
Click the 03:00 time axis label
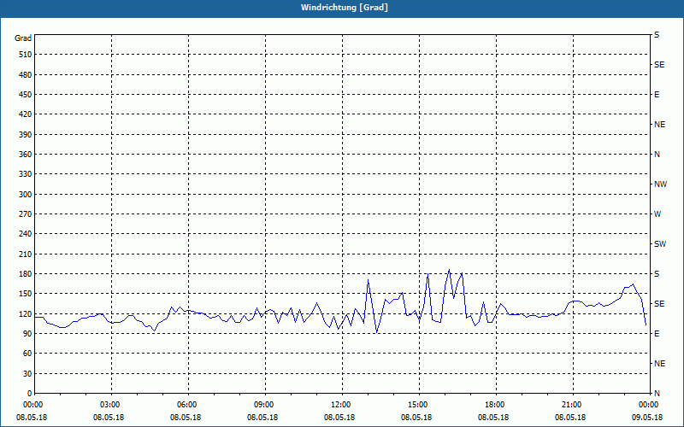(x=111, y=404)
